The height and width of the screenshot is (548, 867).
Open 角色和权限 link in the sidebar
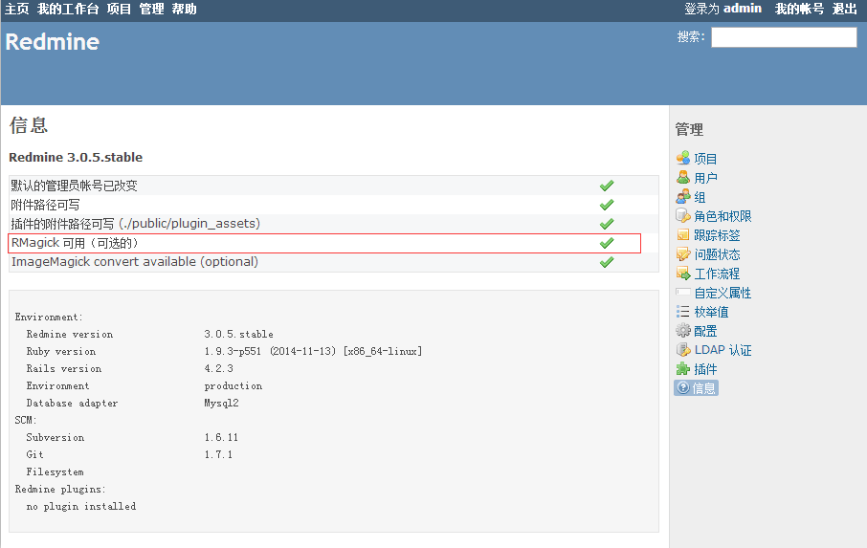[x=722, y=216]
